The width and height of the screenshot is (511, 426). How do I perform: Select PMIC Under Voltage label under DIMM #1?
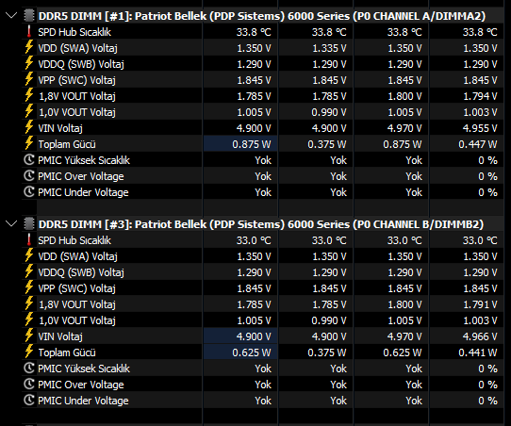click(x=83, y=192)
